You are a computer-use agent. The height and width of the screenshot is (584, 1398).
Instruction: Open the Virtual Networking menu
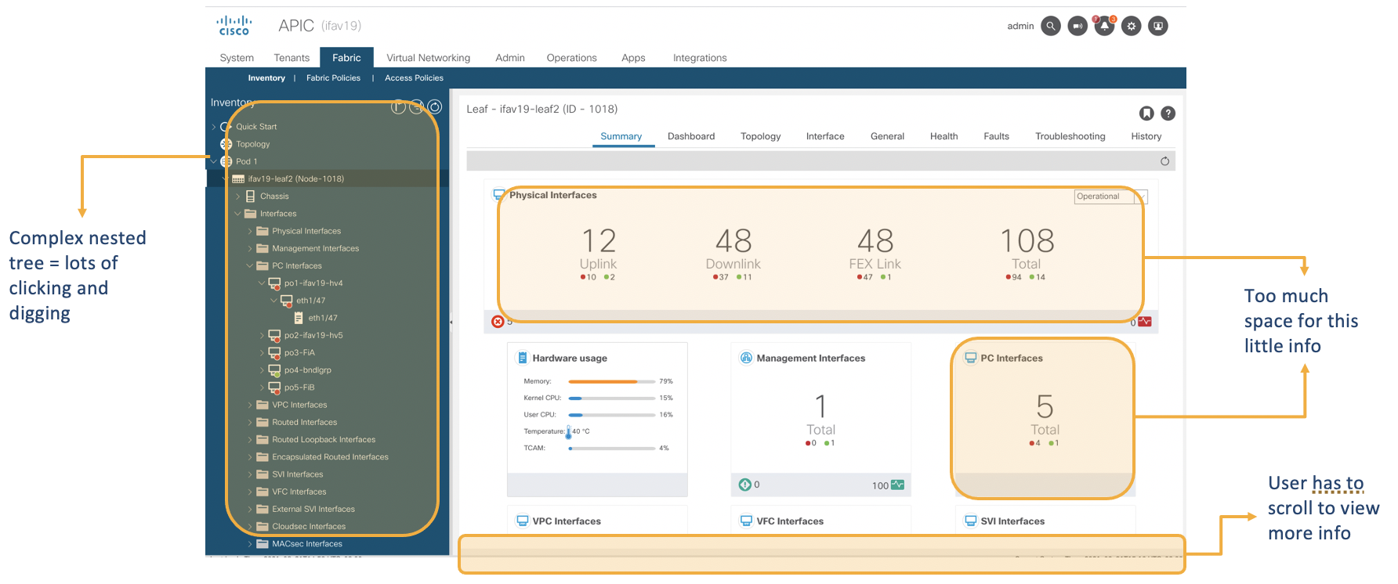point(428,58)
